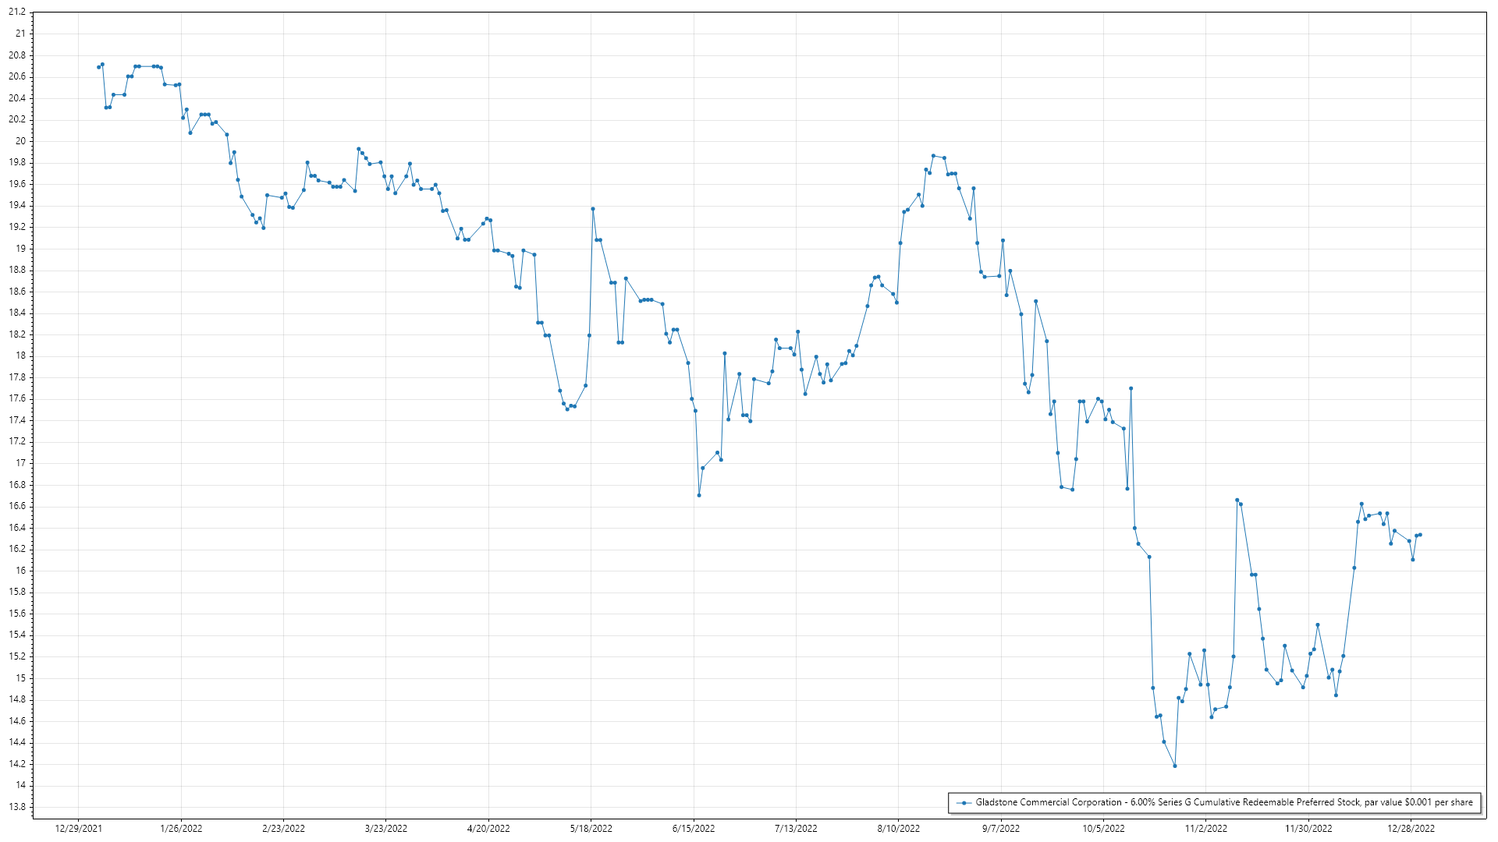
Task: Click the first data point on the line
Action: pyautogui.click(x=98, y=67)
